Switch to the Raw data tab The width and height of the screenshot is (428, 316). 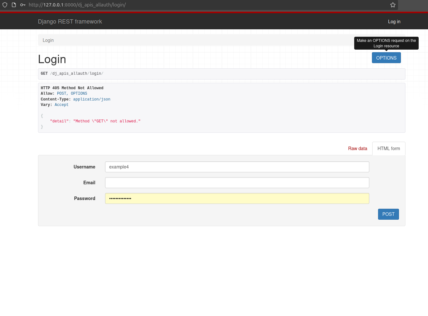[x=358, y=148]
